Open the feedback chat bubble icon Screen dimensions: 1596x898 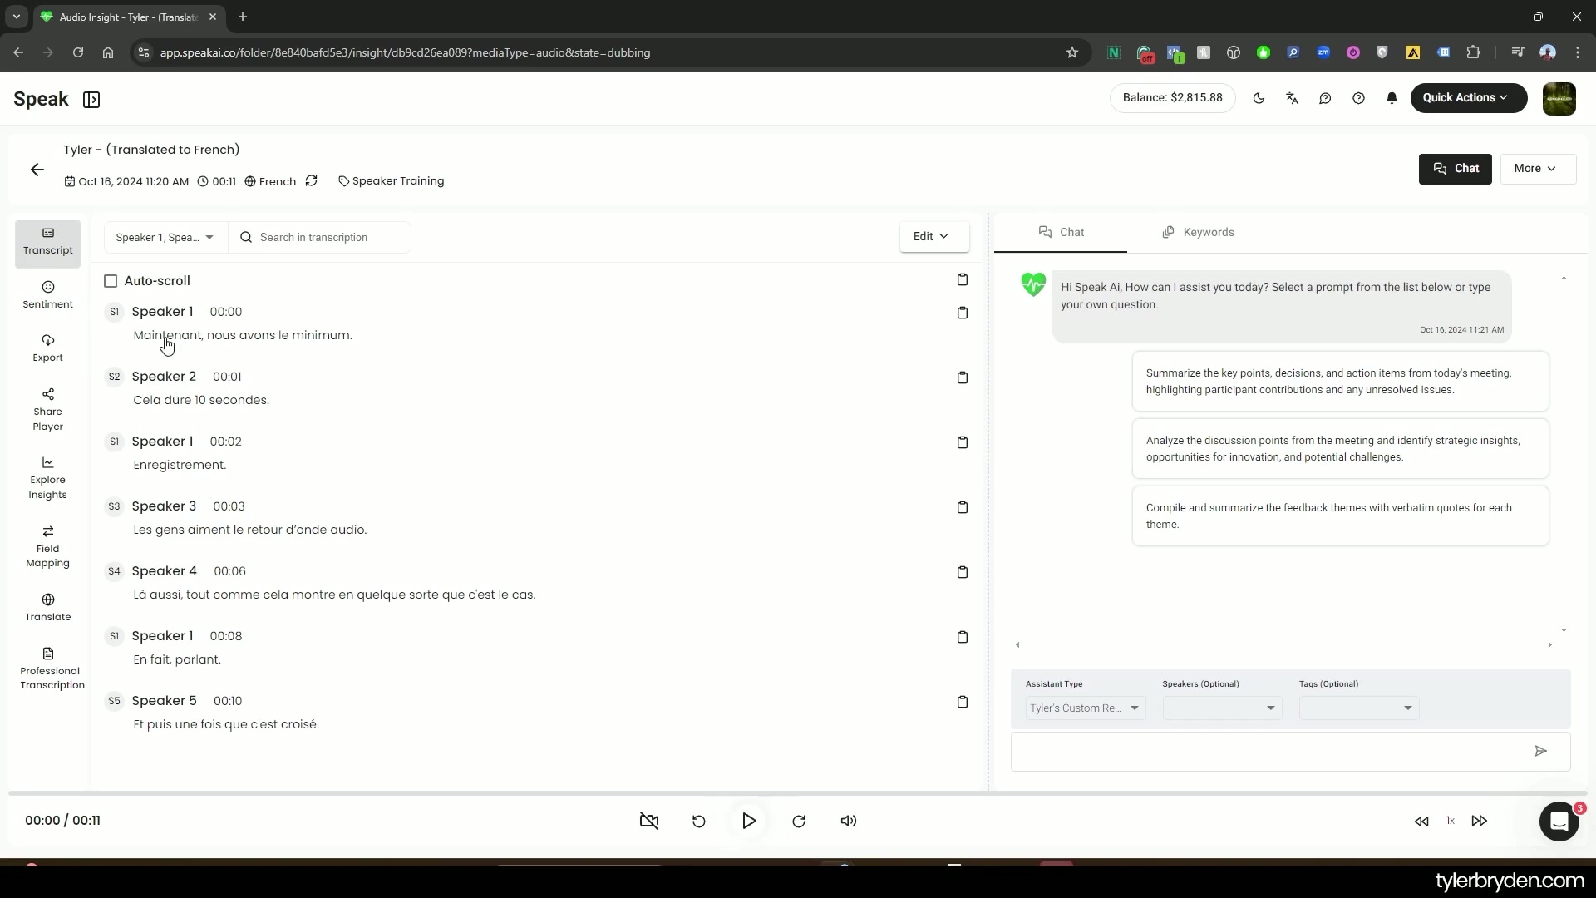point(1325,98)
